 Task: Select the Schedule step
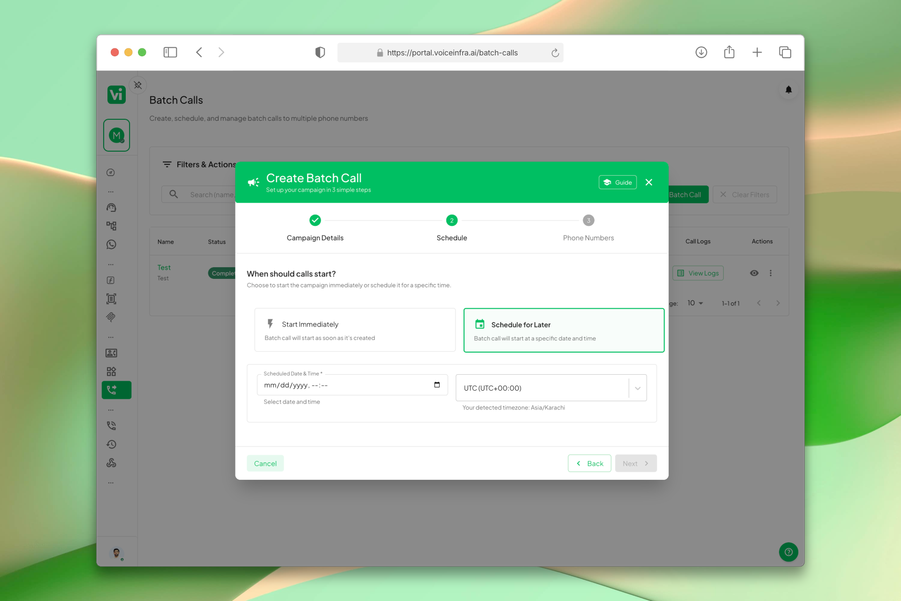[x=451, y=228]
